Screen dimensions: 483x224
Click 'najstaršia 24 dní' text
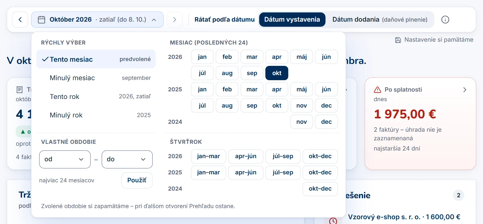pos(397,149)
